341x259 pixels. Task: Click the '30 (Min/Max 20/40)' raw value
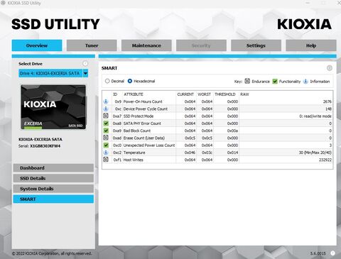[x=315, y=153]
